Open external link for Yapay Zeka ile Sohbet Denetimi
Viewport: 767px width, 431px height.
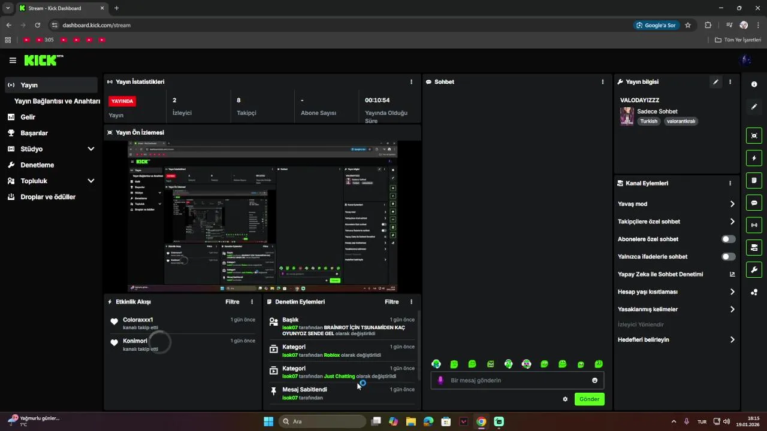[x=732, y=274]
